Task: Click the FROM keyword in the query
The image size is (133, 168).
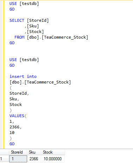Action: (19, 37)
